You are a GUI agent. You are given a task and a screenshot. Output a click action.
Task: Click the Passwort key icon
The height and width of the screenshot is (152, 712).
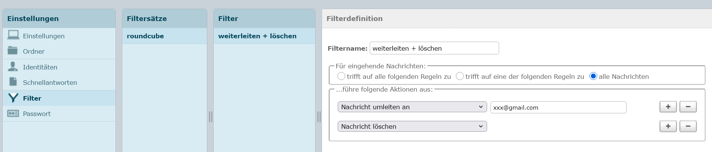tap(13, 113)
